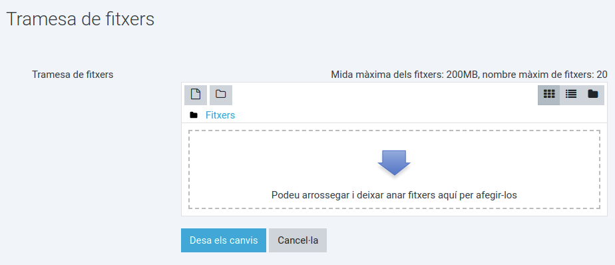Click the blue downward arrow in drop zone

(x=394, y=162)
